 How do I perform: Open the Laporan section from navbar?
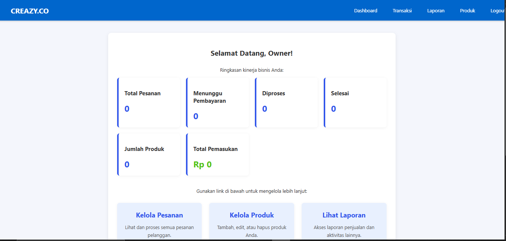click(436, 10)
